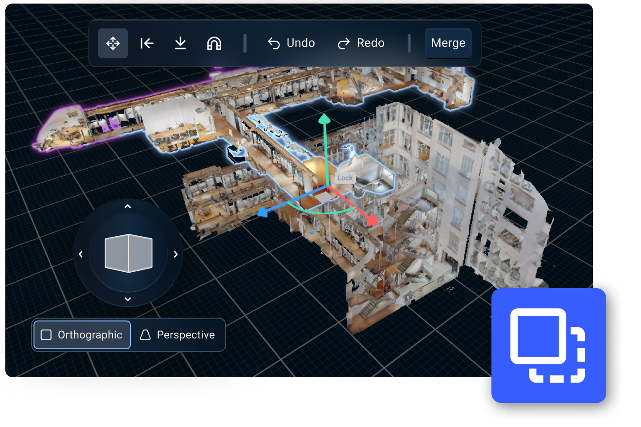The height and width of the screenshot is (427, 641).
Task: Rotate view up with top chevron
Action: [x=128, y=206]
